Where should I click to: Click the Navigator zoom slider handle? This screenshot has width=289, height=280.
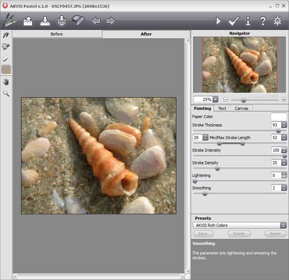click(x=243, y=101)
